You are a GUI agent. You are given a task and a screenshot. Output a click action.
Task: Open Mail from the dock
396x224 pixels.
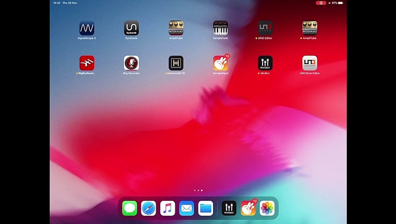186,208
